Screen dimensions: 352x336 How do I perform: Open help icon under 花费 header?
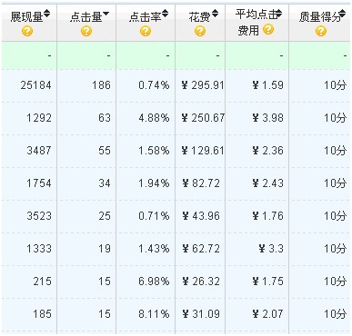[200, 31]
